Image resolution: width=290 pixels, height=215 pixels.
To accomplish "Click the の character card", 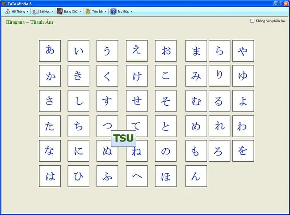I will [x=166, y=151].
